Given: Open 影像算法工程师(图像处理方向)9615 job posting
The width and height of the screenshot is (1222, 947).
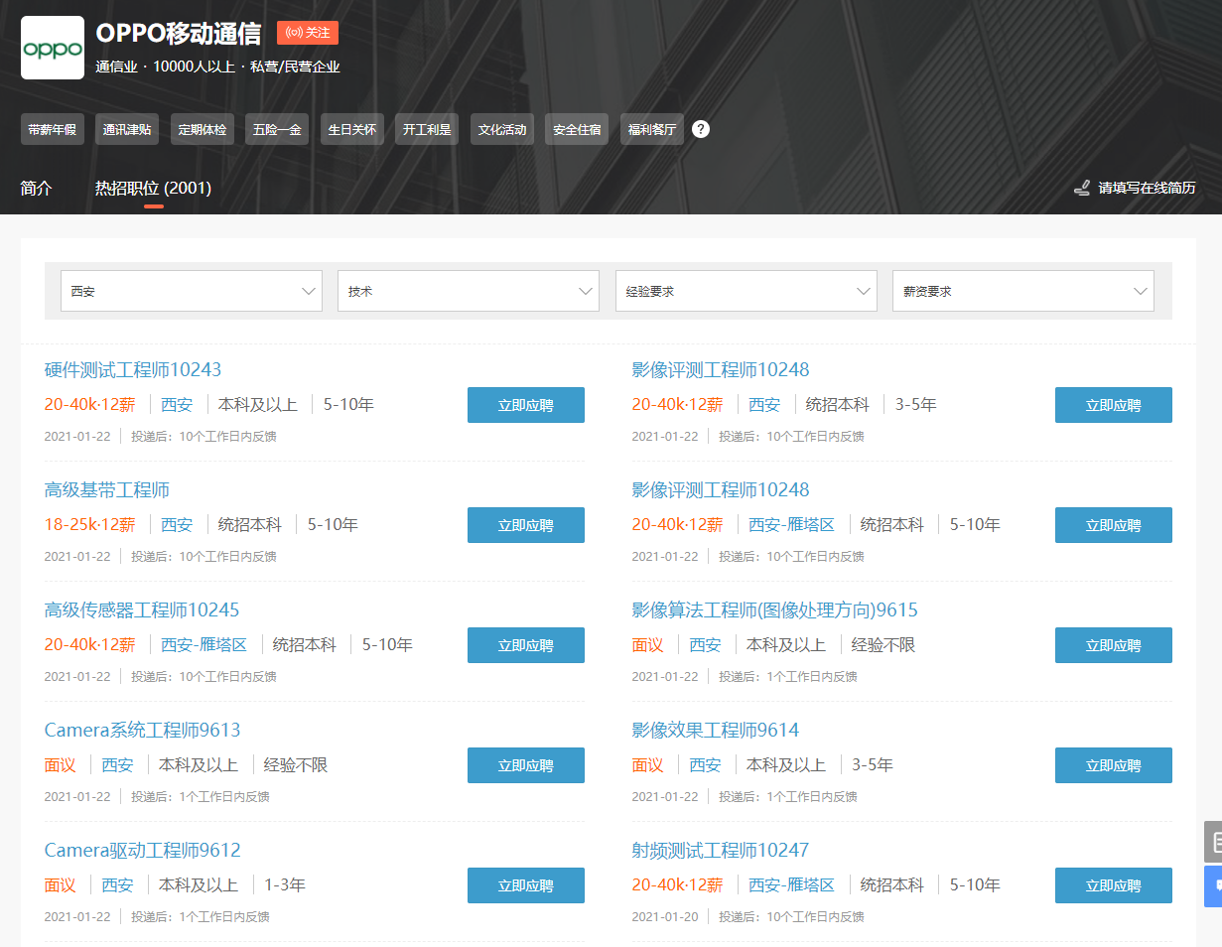Looking at the screenshot, I should [774, 610].
